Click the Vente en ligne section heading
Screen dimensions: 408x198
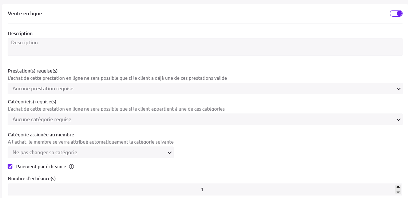25,13
